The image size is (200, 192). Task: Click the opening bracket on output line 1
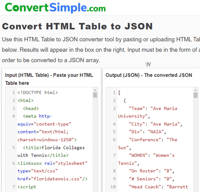click(x=119, y=93)
